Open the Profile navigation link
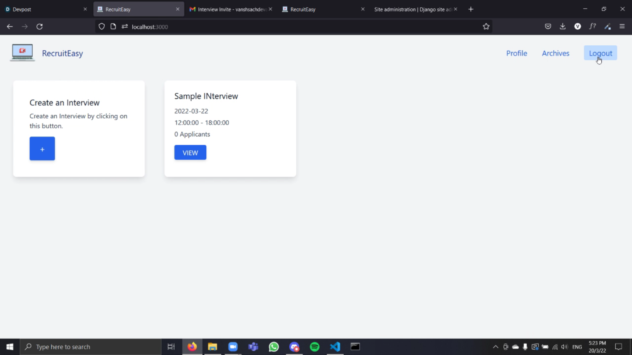Viewport: 632px width, 355px height. (x=516, y=53)
